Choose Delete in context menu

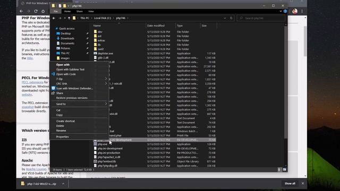click(x=60, y=126)
